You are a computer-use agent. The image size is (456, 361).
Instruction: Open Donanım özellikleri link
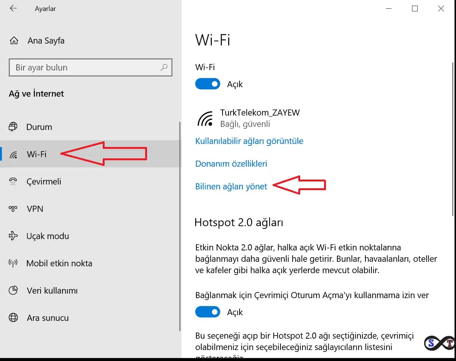point(231,164)
